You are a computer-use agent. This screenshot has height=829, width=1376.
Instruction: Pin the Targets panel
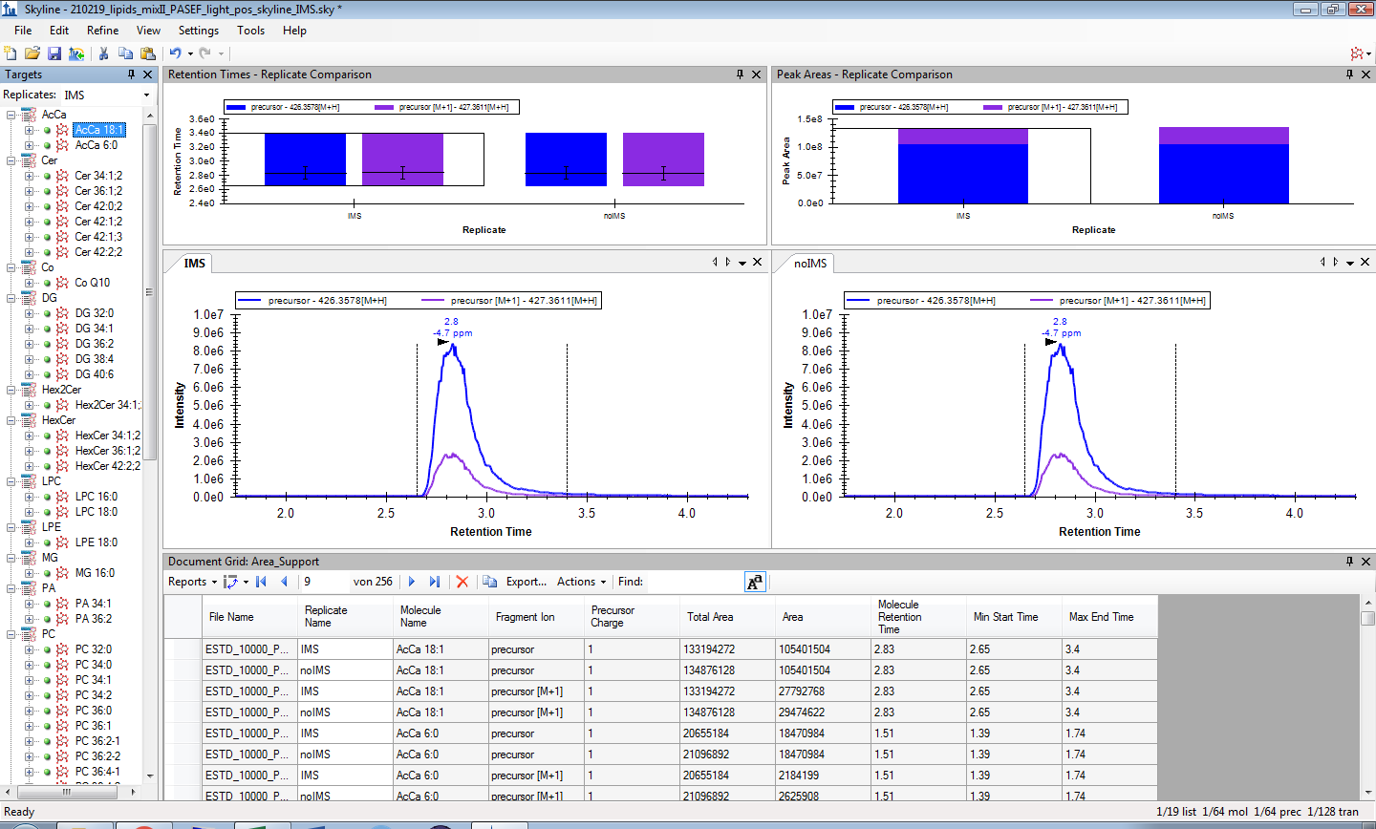[x=132, y=74]
